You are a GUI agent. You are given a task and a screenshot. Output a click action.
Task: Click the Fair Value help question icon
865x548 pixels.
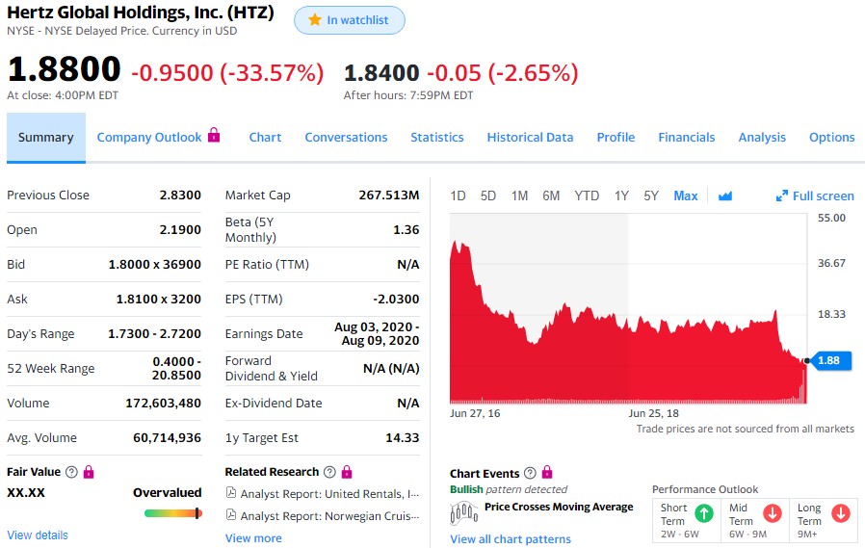71,472
